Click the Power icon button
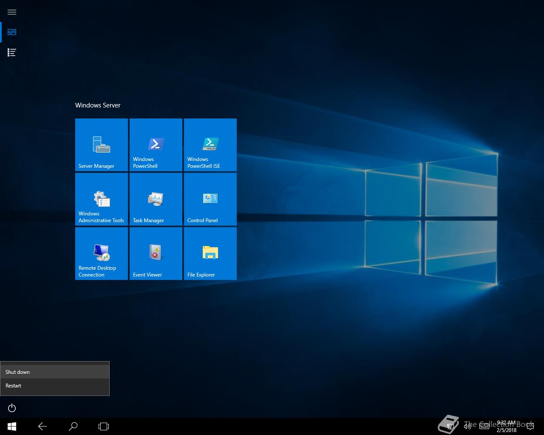 12,408
